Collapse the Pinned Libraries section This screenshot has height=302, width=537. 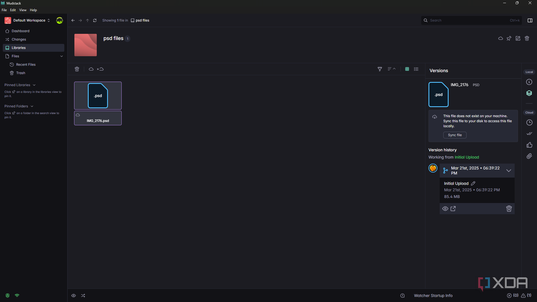(34, 85)
